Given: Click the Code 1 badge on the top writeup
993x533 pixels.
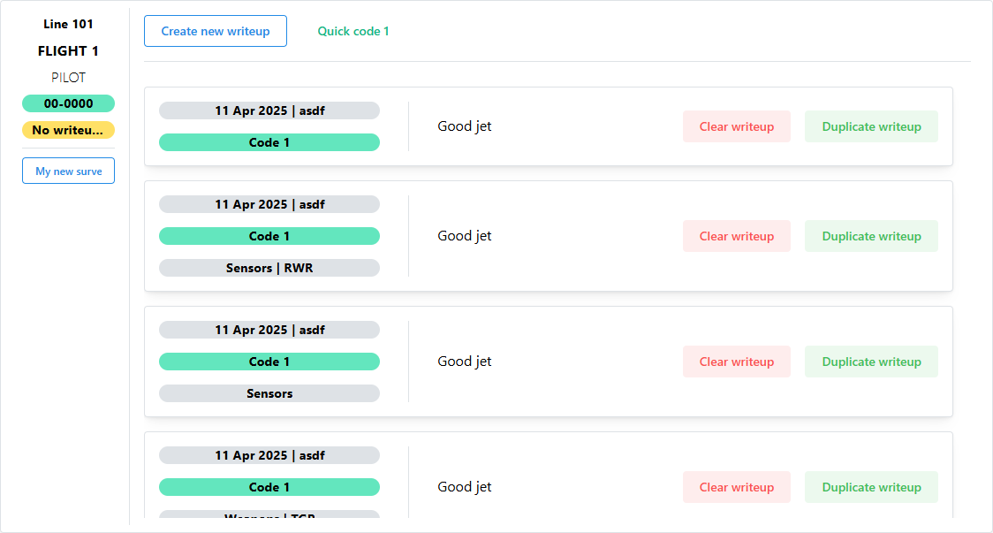Looking at the screenshot, I should [x=269, y=142].
